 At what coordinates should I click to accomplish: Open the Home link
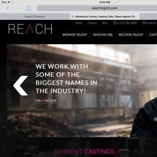click(78, 23)
